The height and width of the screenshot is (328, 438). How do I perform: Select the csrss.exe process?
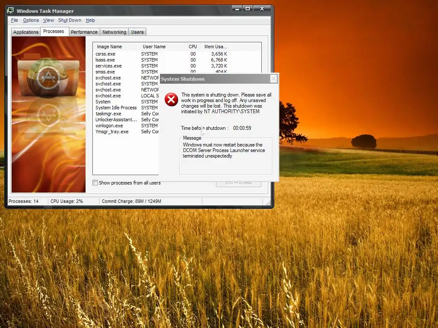tap(105, 54)
